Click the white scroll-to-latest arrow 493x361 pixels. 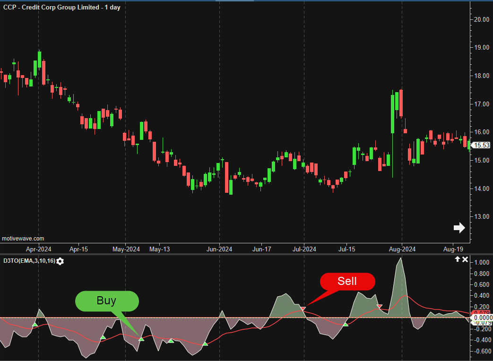coord(459,228)
